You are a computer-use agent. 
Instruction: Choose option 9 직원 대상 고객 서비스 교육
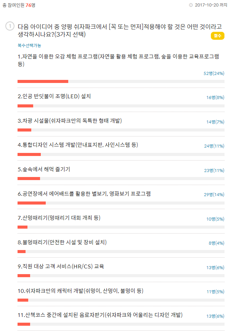(x=61, y=266)
